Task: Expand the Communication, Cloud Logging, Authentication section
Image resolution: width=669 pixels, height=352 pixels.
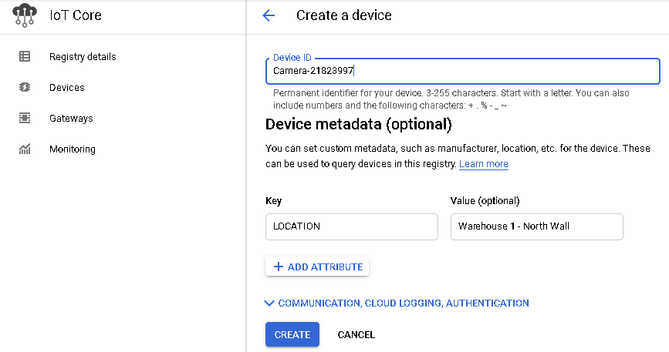Action: pos(397,303)
